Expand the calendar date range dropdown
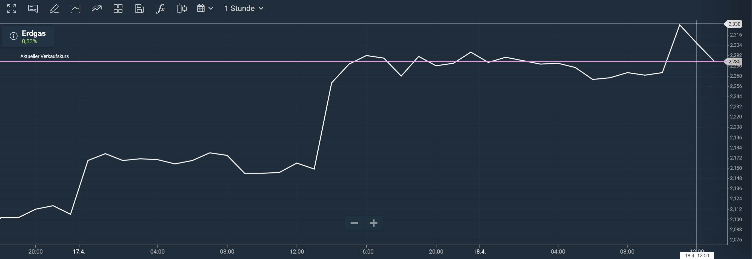Image resolution: width=752 pixels, height=259 pixels. tap(205, 8)
